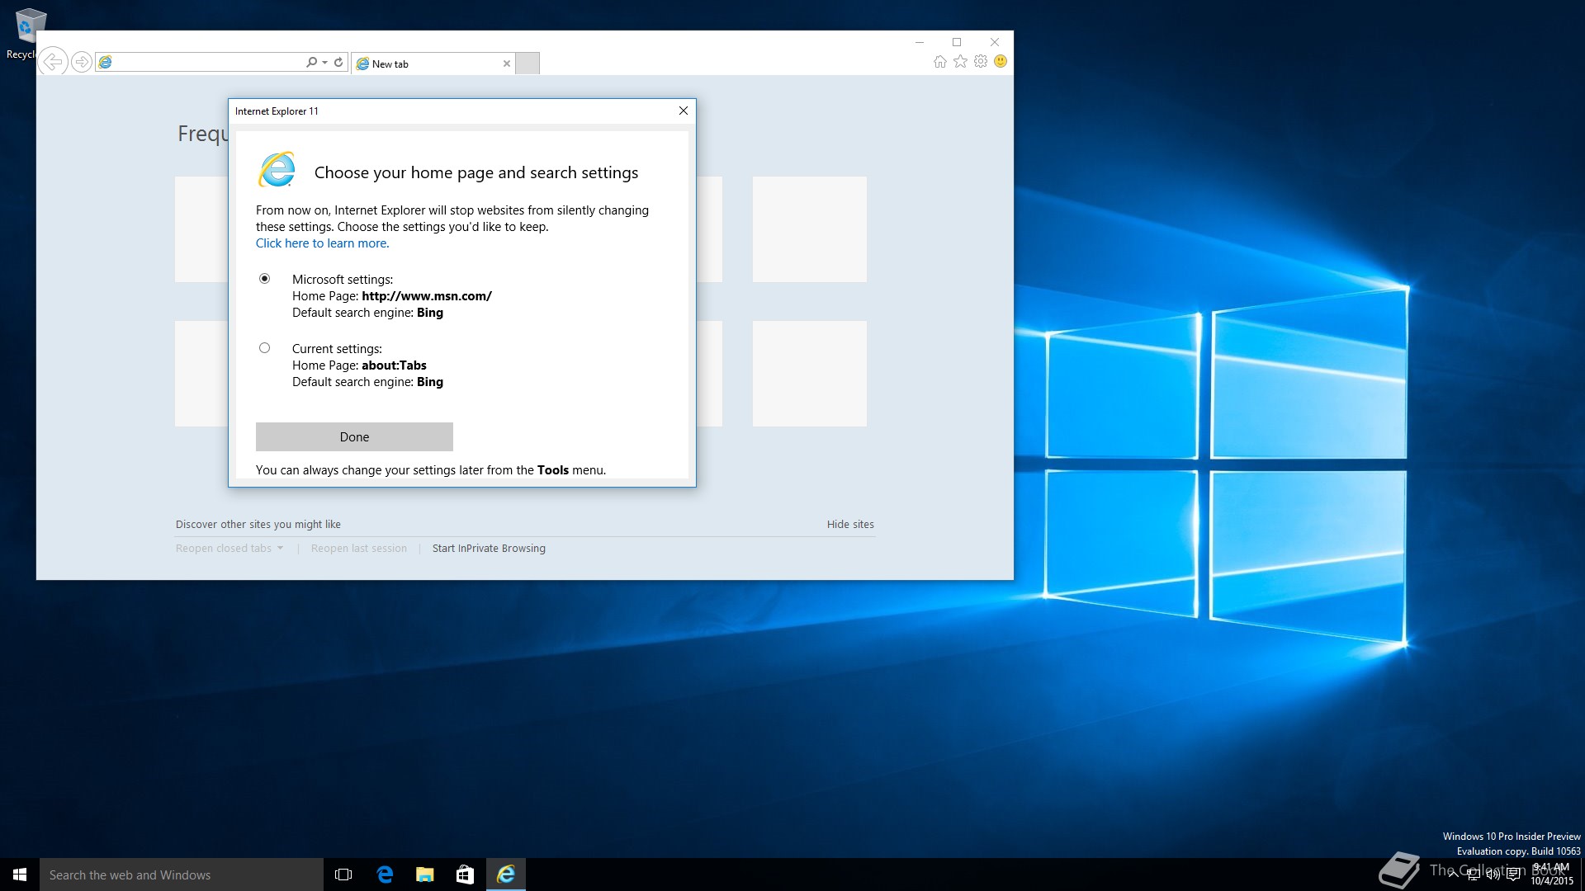Open the Favorites star icon

960,61
